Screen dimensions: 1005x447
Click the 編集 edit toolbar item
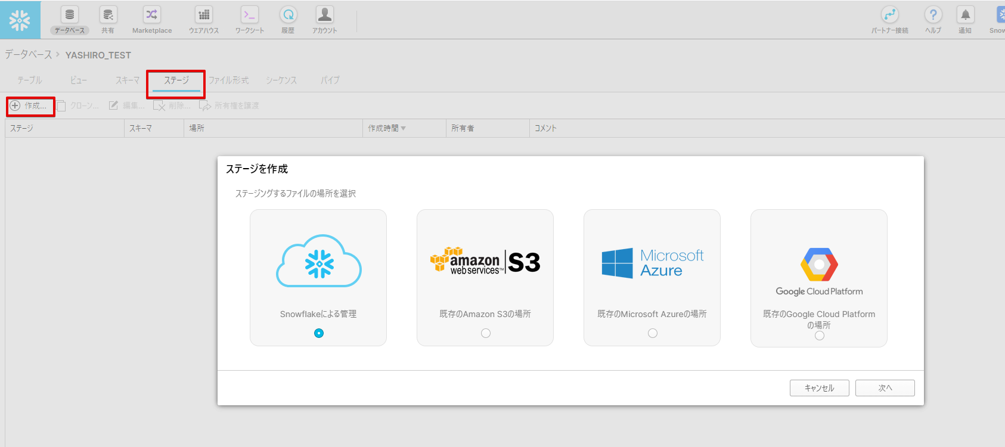[126, 105]
